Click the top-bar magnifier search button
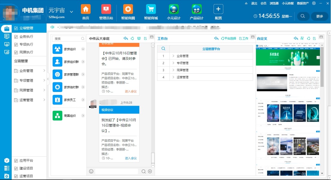This screenshot has height=180, width=331. point(303,16)
